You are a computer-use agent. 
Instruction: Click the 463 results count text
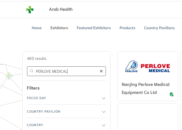(37, 58)
